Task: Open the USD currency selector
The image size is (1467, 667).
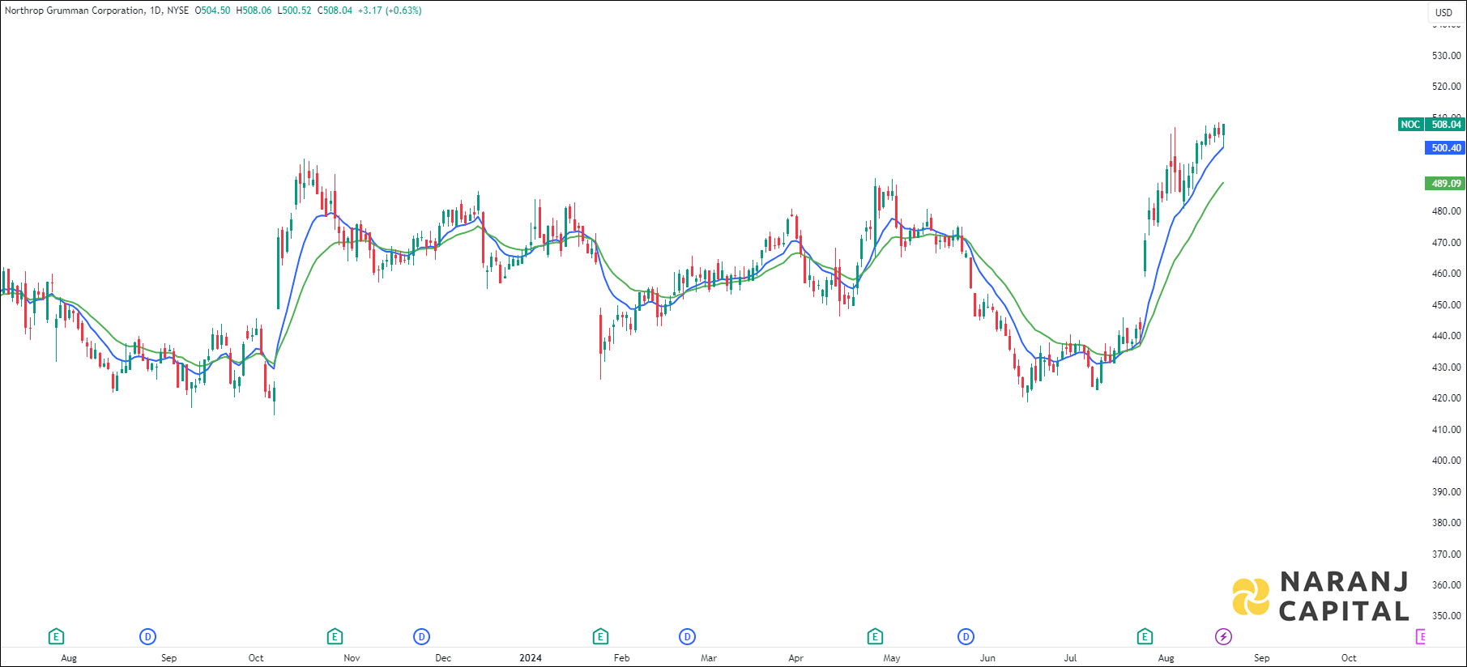Action: (1444, 12)
